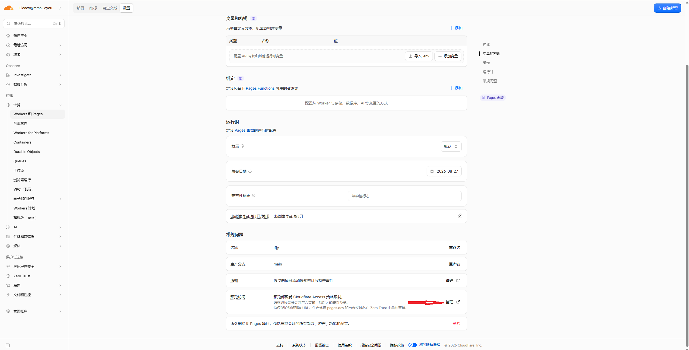The image size is (689, 350).
Task: Expand the 存储和数据库 submenu
Action: 60,236
